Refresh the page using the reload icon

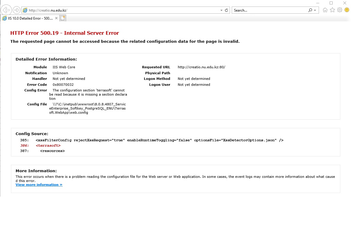coord(226,10)
